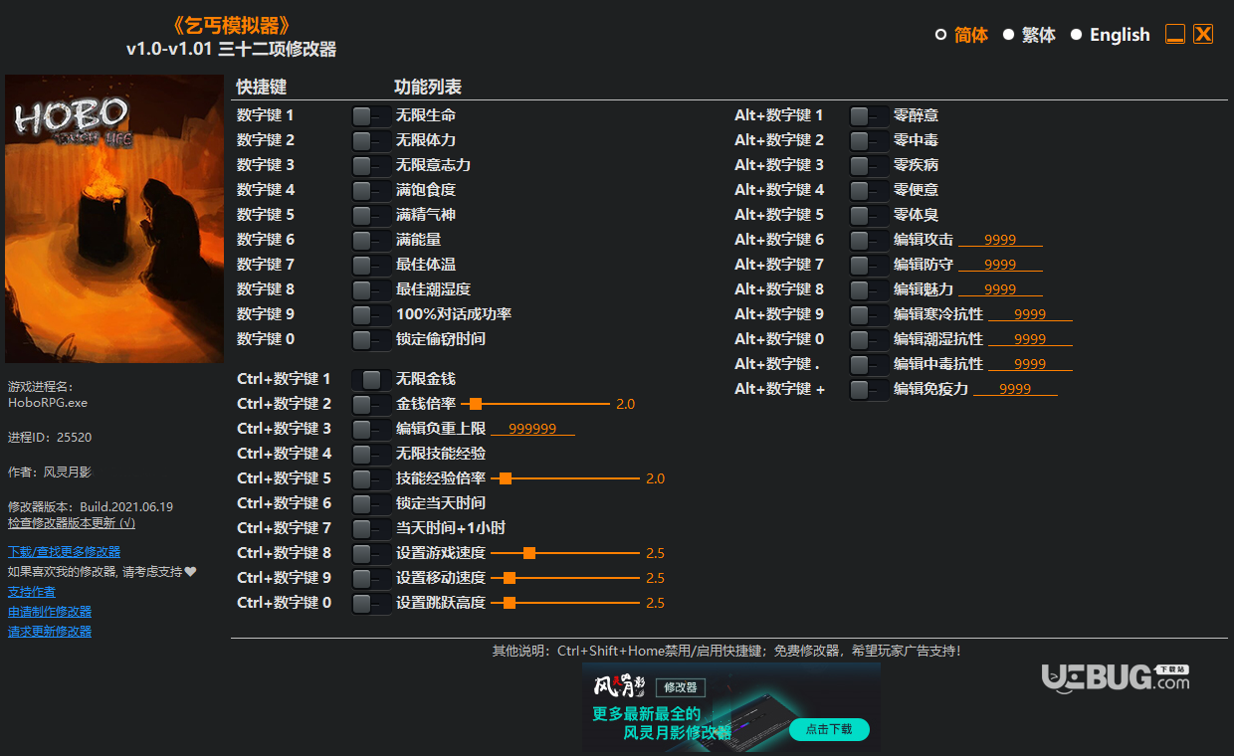Toggle 零体臭 switch
Image resolution: width=1234 pixels, height=756 pixels.
click(870, 215)
